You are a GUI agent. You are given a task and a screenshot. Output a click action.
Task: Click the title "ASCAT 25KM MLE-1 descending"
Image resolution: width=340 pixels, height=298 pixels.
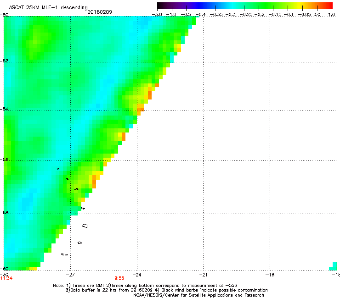pos(48,7)
